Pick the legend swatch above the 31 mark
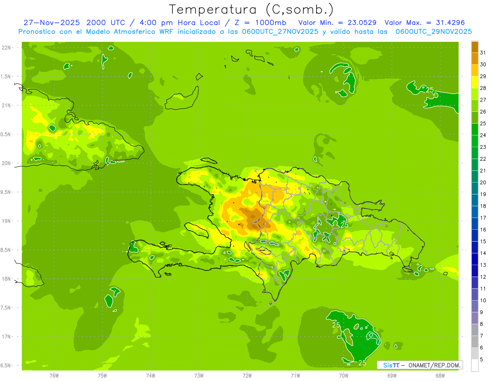Viewport: 494px width, 381px height. point(475,46)
